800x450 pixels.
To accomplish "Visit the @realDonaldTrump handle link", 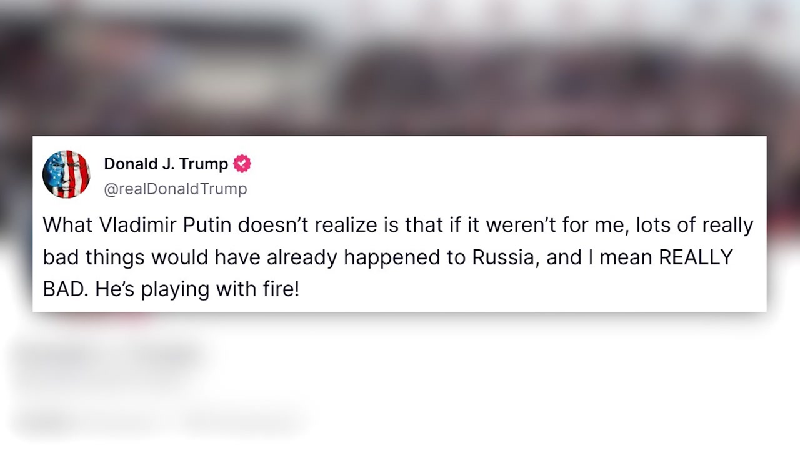I will pos(176,189).
